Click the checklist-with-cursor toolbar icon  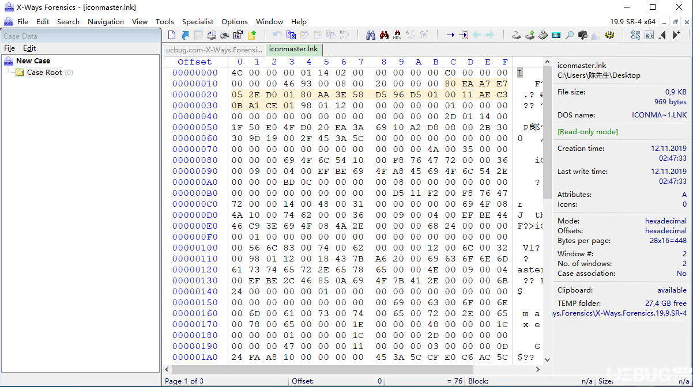click(635, 35)
